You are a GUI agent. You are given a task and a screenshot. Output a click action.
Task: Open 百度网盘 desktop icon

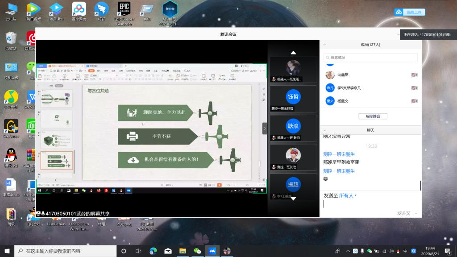coord(79,11)
